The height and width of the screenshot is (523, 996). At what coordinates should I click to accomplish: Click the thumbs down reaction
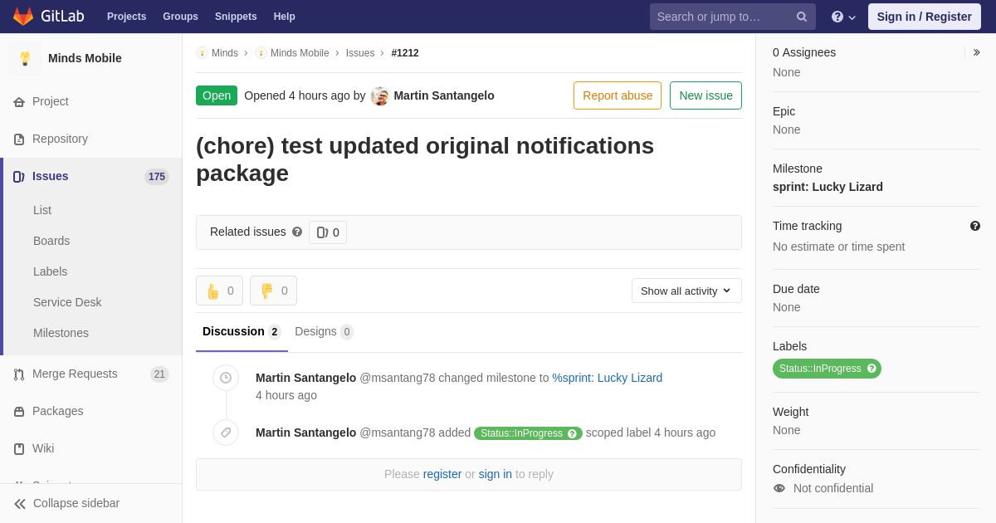tap(273, 291)
